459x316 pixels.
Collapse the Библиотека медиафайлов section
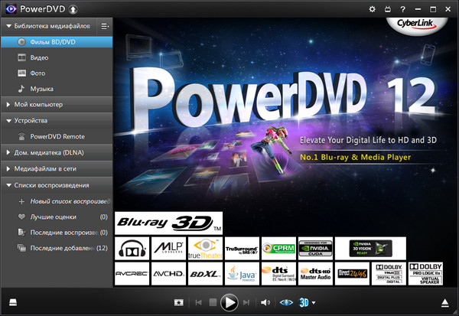[8, 25]
